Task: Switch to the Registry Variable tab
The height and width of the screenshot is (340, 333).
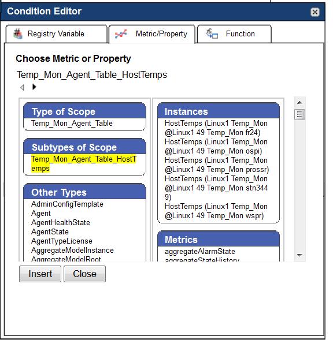Action: tap(57, 34)
